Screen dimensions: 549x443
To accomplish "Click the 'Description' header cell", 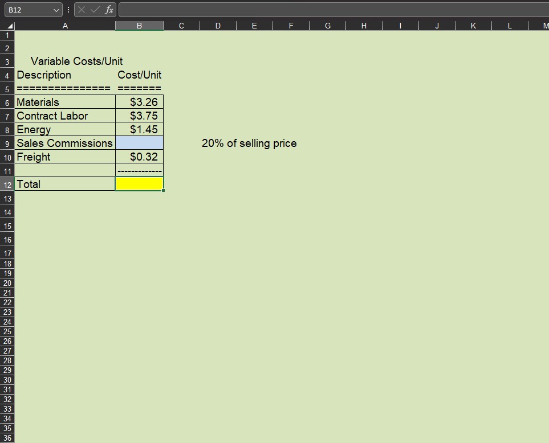I will tap(65, 75).
